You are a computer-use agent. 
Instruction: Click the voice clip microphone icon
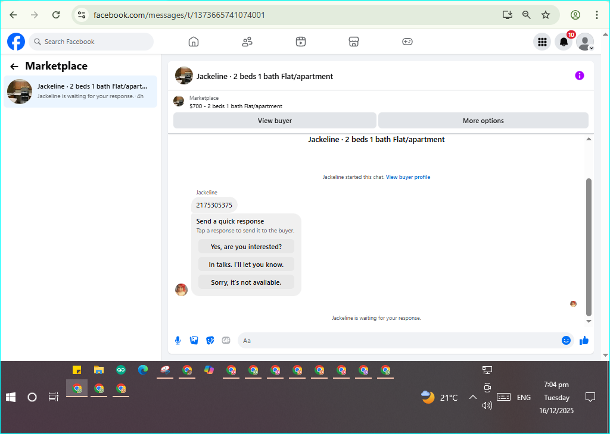pos(178,341)
